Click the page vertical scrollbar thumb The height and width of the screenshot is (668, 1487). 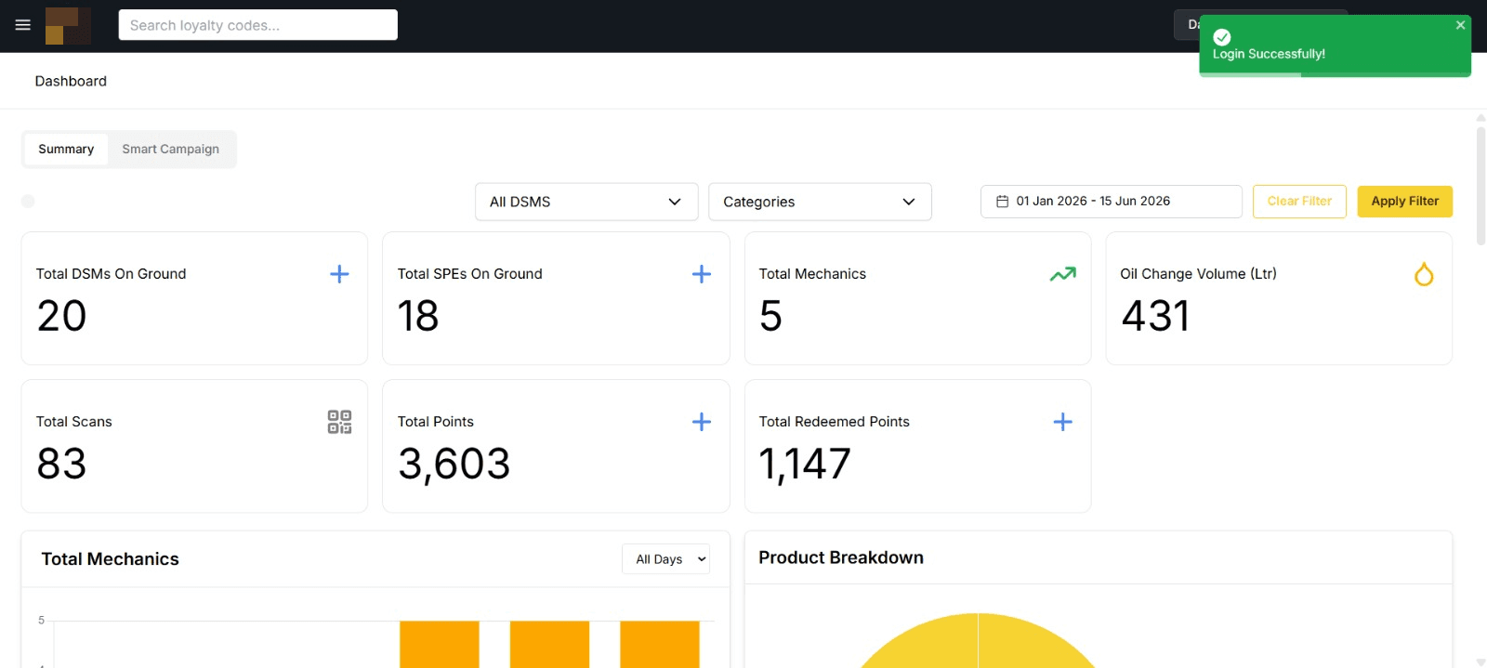coord(1480,186)
